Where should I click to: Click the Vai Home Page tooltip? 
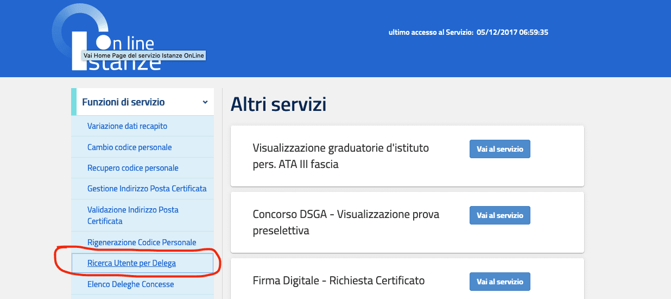click(x=144, y=55)
